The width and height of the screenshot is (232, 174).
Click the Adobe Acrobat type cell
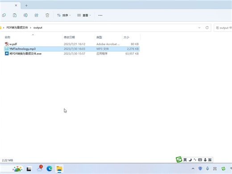coord(108,44)
